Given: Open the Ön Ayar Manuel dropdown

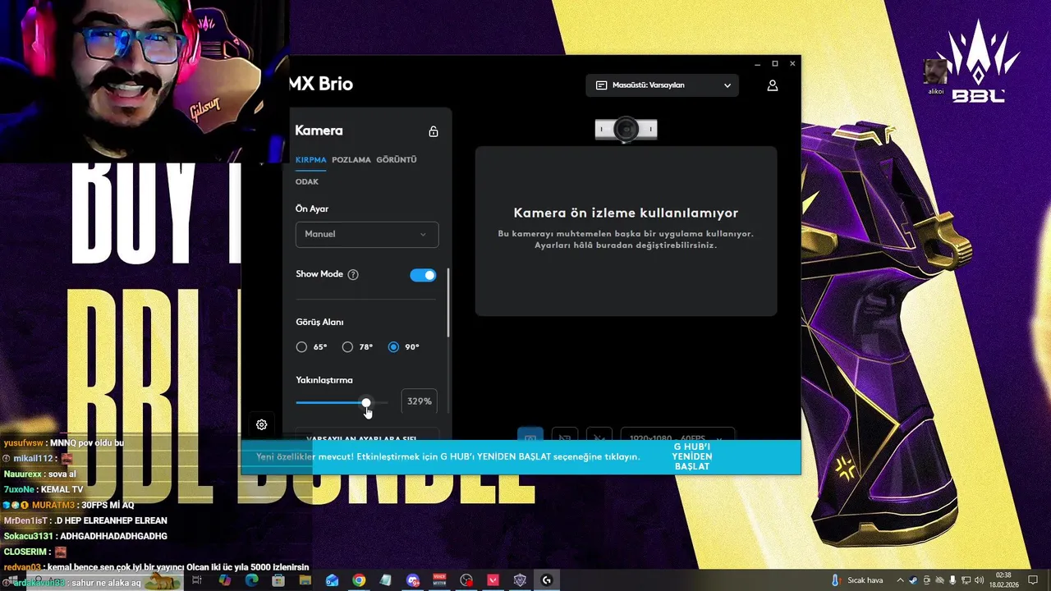Looking at the screenshot, I should click(367, 234).
